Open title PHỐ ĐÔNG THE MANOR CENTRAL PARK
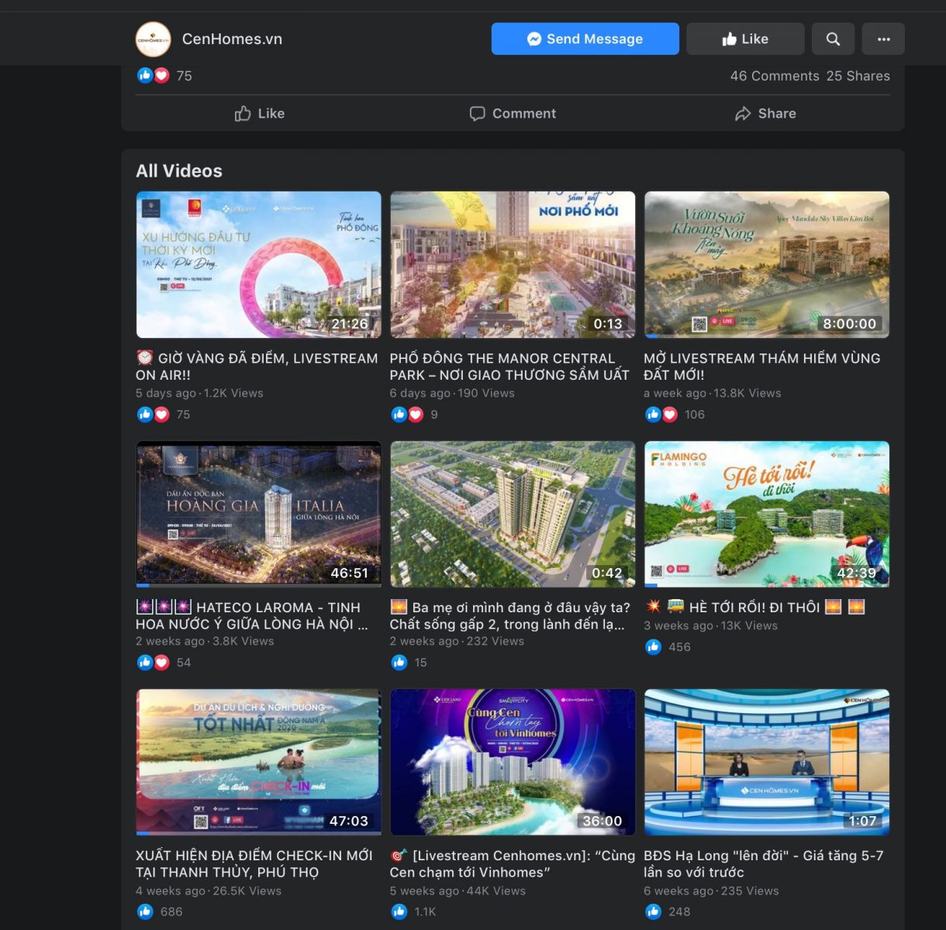 (x=509, y=367)
